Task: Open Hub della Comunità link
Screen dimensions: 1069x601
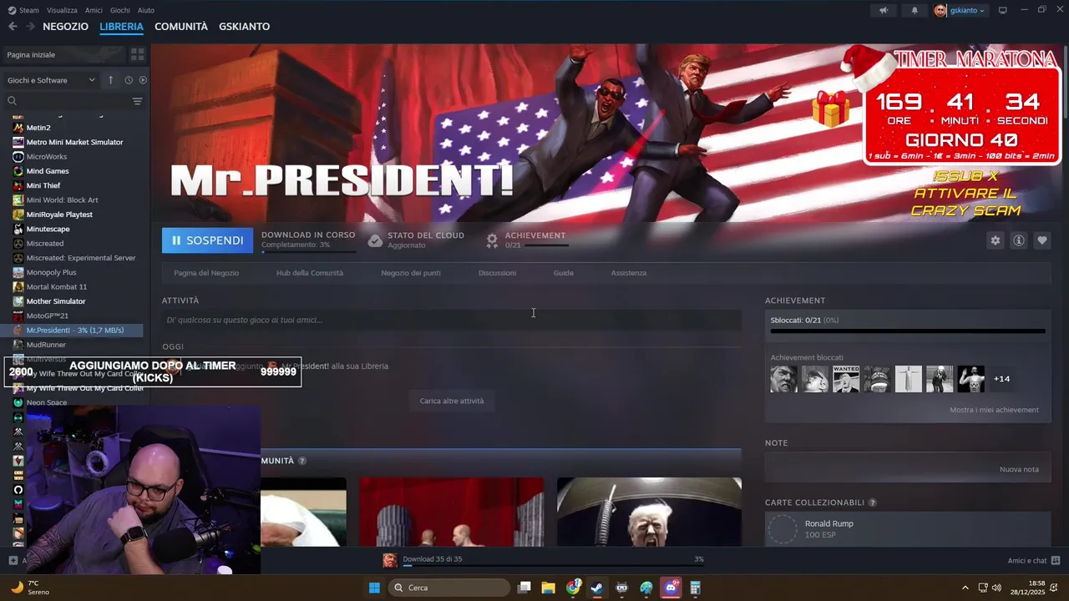Action: 310,273
